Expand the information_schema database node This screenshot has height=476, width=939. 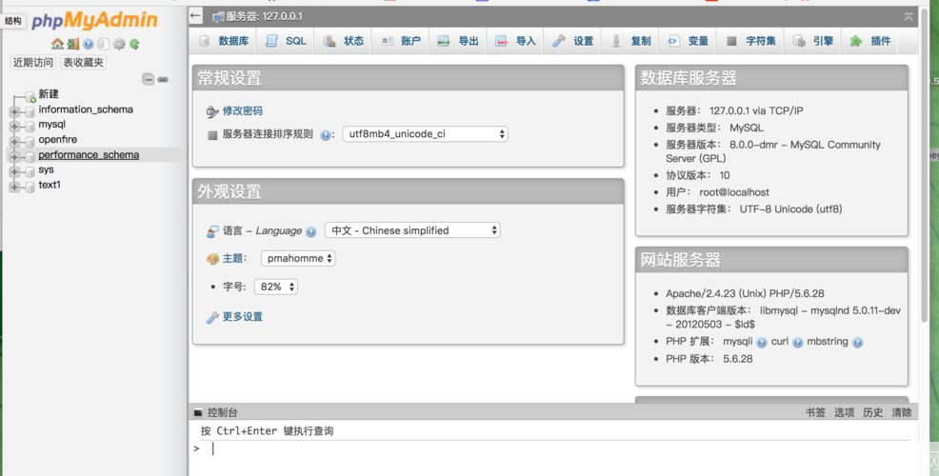click(13, 111)
